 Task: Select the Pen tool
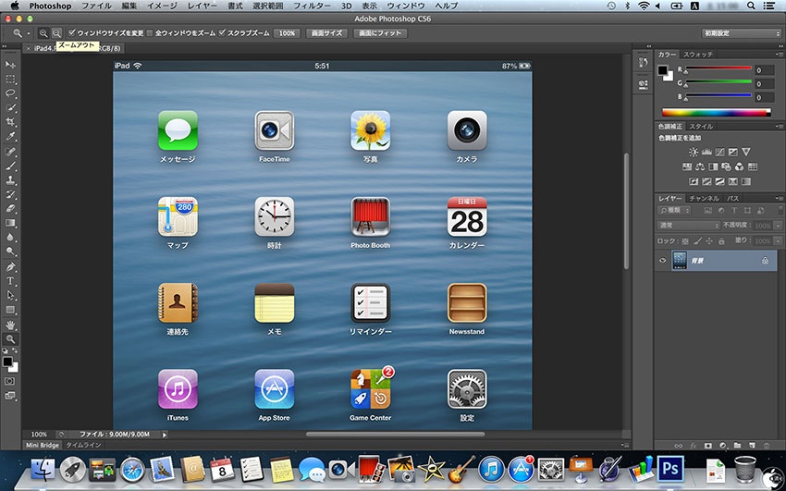coord(10,266)
